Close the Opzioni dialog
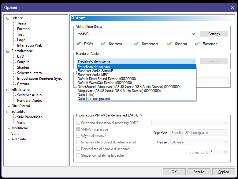238x179 pixels. [x=232, y=7]
